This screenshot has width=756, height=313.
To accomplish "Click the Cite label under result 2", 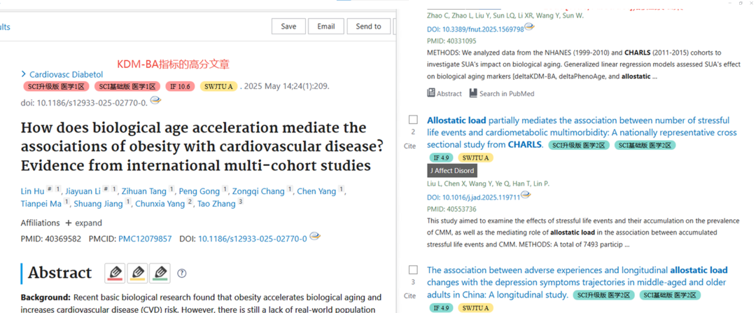I will coord(409,146).
